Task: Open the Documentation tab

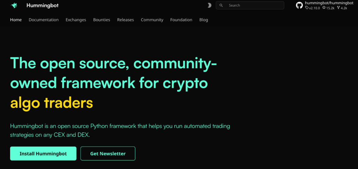Action: coord(44,20)
